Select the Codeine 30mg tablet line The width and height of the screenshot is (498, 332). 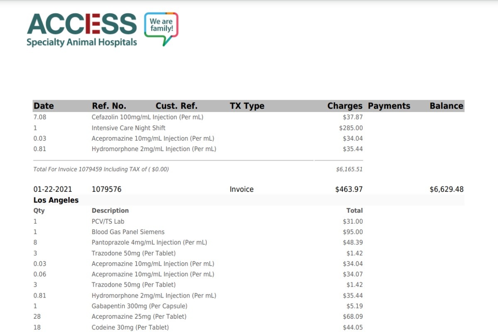click(130, 327)
